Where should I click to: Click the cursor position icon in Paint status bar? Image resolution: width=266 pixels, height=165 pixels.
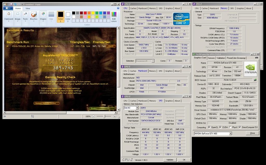(x=5, y=116)
